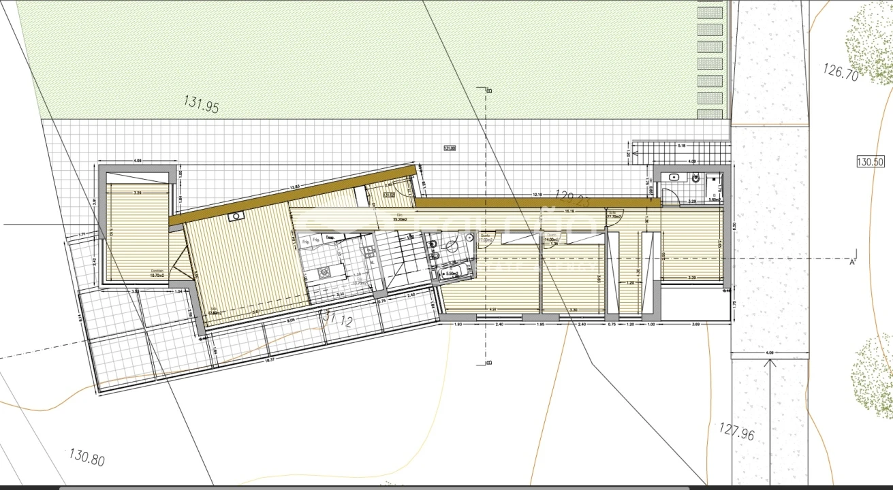Click the boxed 131.00 level marker on the patio

449,148
